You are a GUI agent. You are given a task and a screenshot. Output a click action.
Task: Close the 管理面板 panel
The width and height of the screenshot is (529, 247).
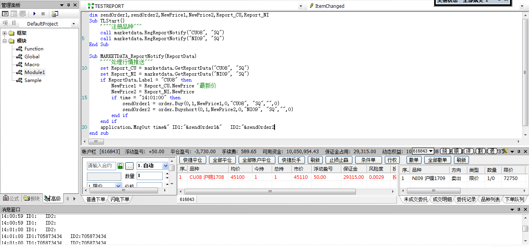pos(75,5)
